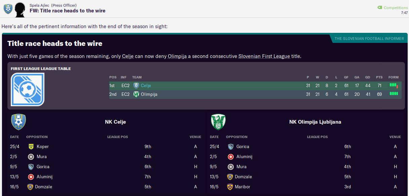Viewport: 409px width, 196px height.
Task: Click the First League competition logo
Action: 28,89
